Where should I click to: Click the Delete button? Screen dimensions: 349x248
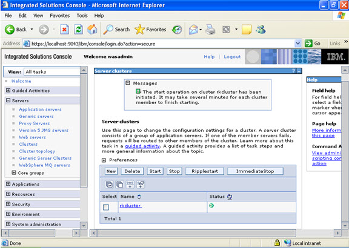click(132, 171)
